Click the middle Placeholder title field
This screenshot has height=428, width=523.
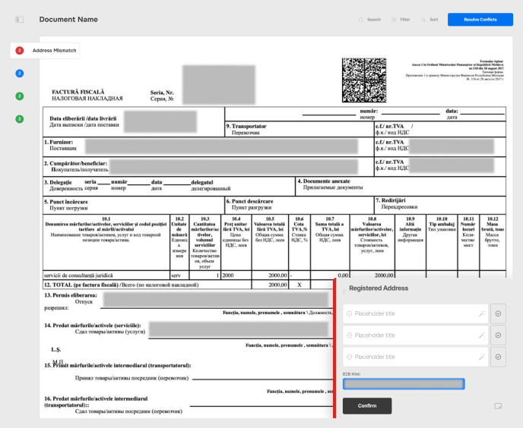415,335
